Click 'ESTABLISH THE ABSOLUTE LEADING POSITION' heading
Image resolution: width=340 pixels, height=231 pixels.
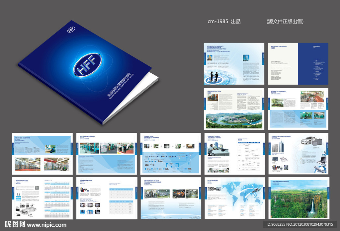pos(216,48)
